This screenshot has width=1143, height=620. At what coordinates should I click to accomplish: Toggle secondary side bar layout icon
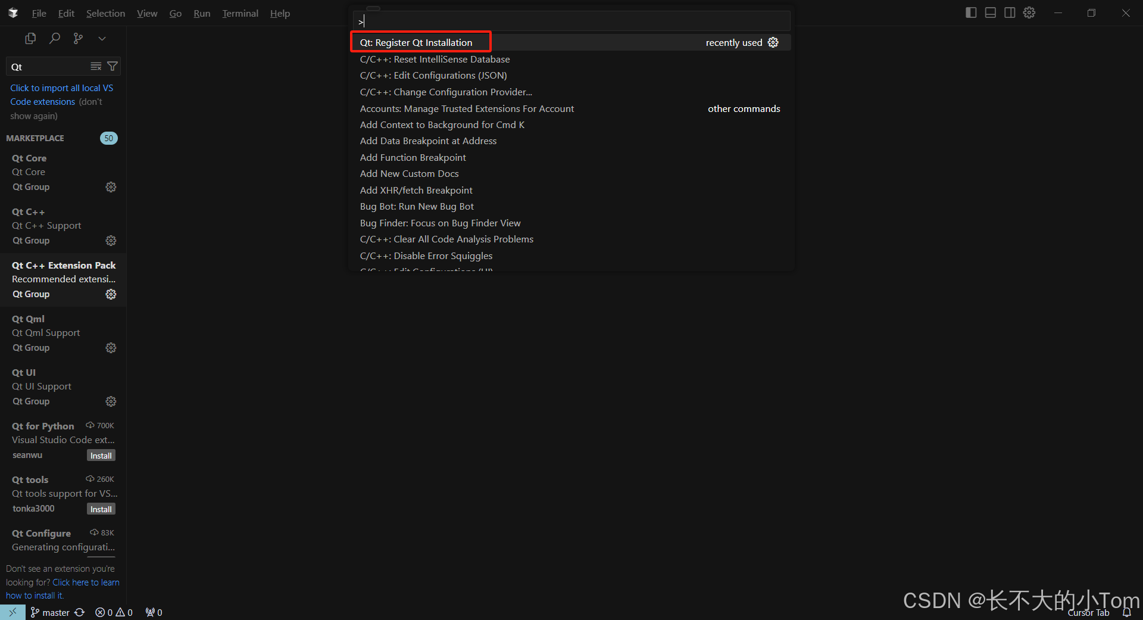[x=1010, y=13]
